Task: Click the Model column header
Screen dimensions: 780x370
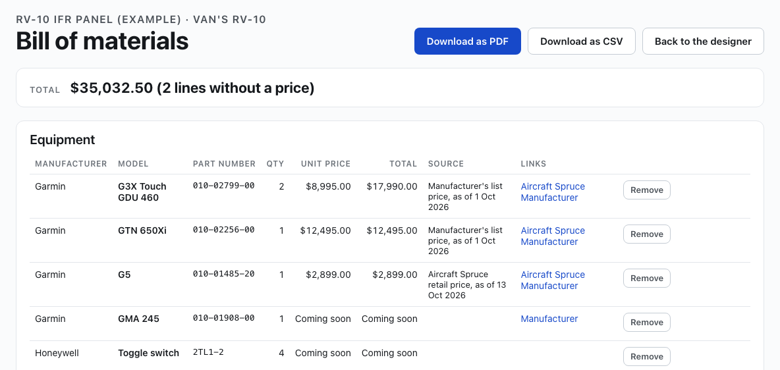Action: click(x=133, y=164)
